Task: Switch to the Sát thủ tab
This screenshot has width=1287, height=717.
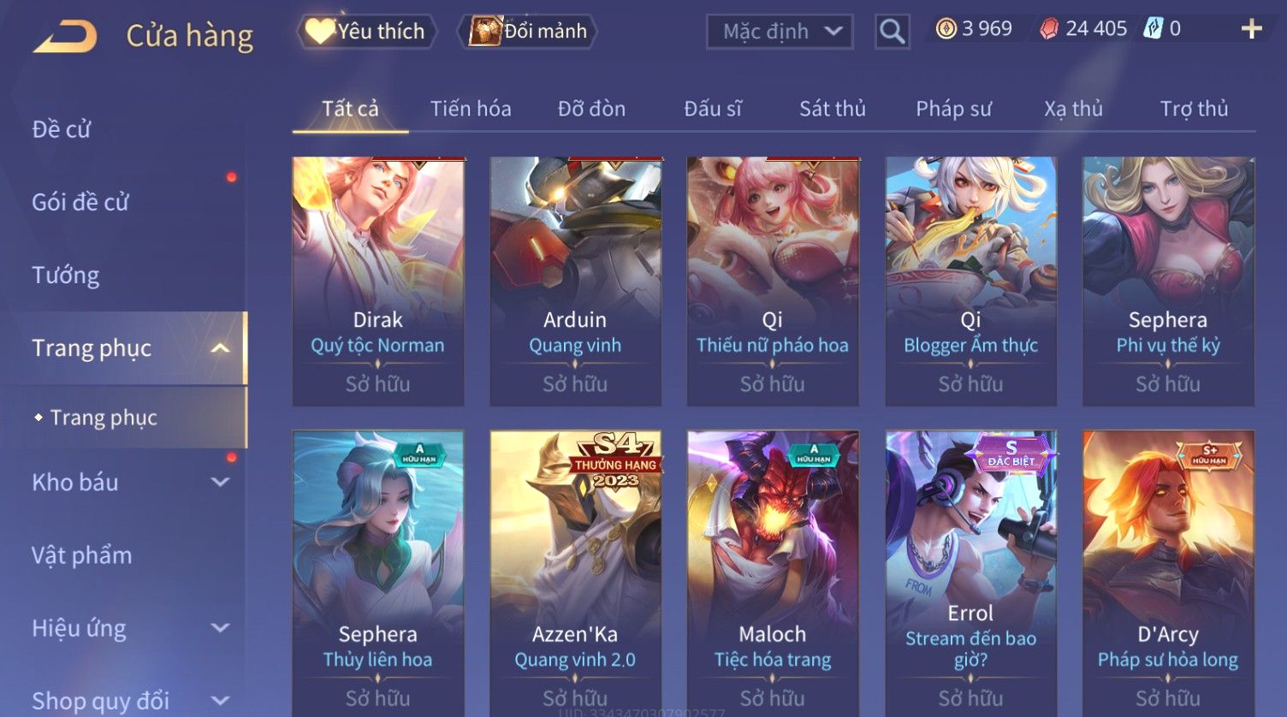Action: click(833, 109)
